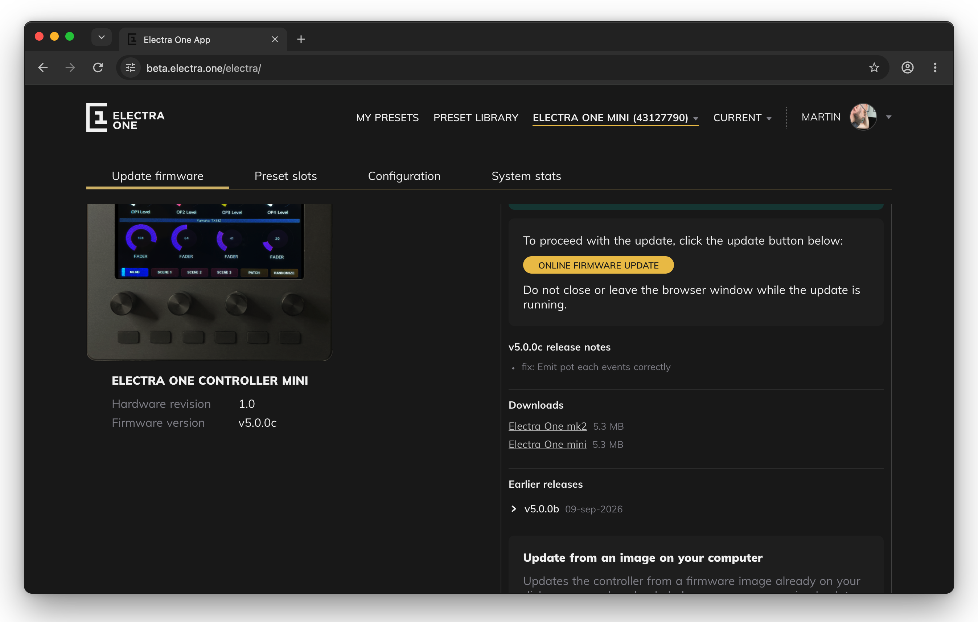Close the Electra One App tab

click(x=275, y=40)
